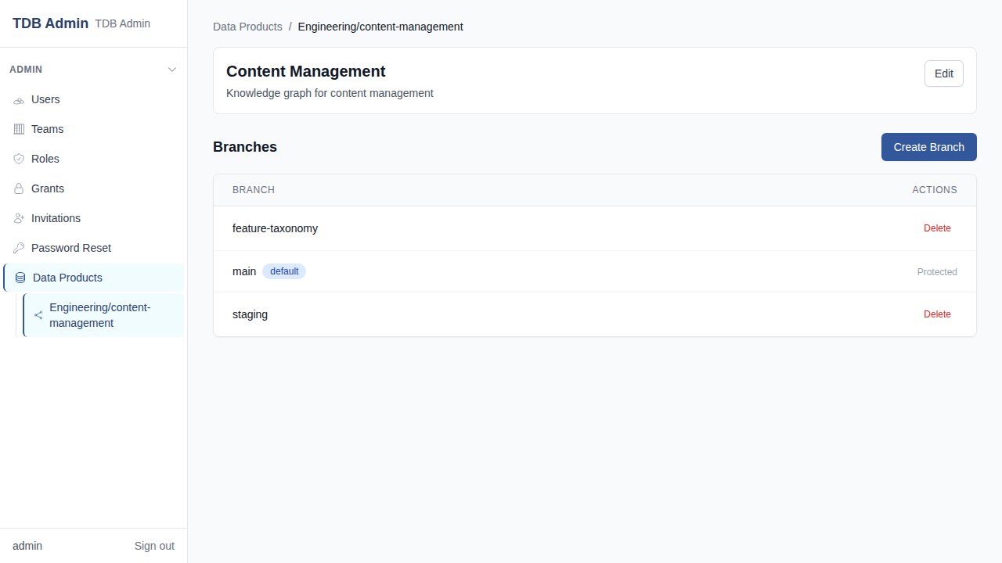
Task: Open Engineering/content-management tree item
Action: click(103, 315)
